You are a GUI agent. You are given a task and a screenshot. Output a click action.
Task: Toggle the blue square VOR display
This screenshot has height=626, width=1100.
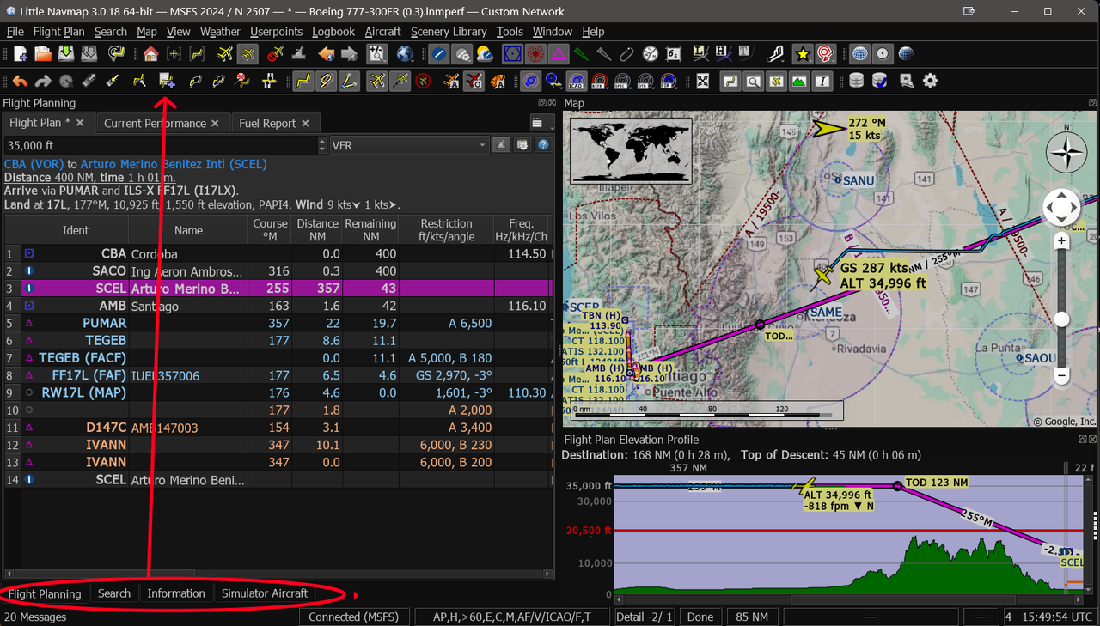[512, 54]
